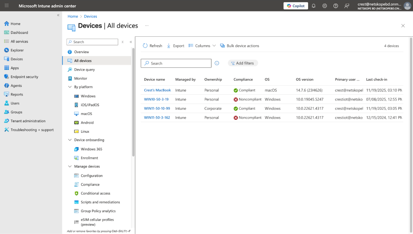Image resolution: width=413 pixels, height=234 pixels.
Task: Export the device list
Action: [175, 46]
